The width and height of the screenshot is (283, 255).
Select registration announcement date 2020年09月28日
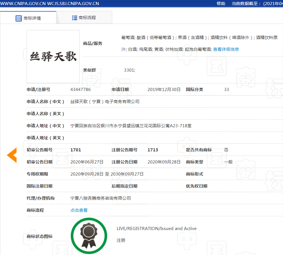(164, 162)
